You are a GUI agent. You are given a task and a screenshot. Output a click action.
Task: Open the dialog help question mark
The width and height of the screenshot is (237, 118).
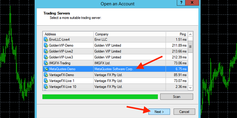[x=181, y=3]
